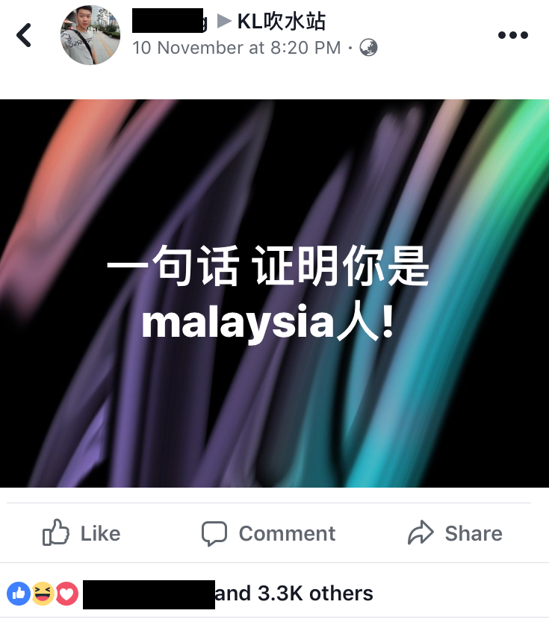Image resolution: width=549 pixels, height=634 pixels.
Task: Tap the blue like reaction badge
Action: (x=19, y=594)
